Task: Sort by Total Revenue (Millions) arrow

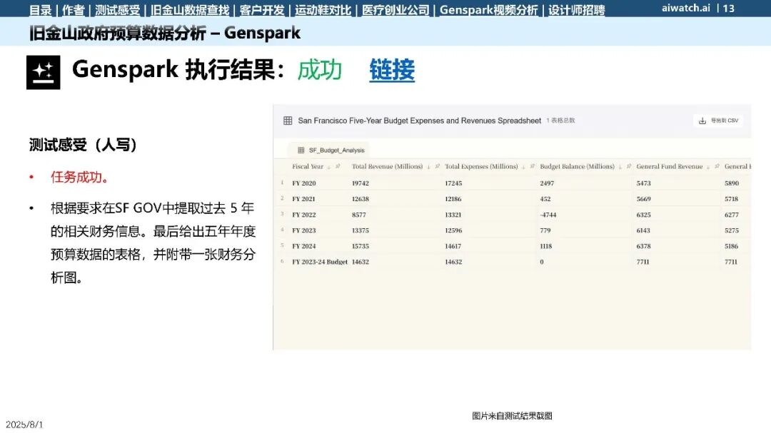Action: 428,167
